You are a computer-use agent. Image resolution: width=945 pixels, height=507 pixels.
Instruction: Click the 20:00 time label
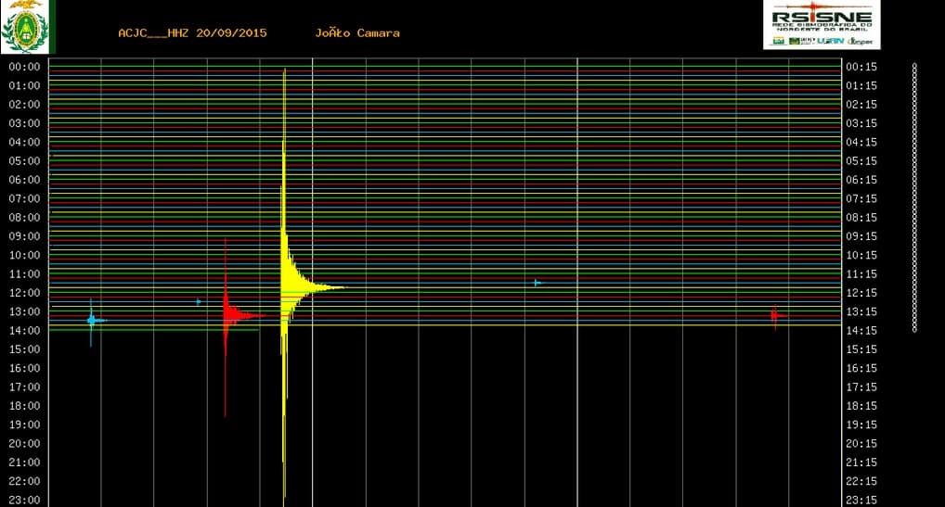point(25,443)
